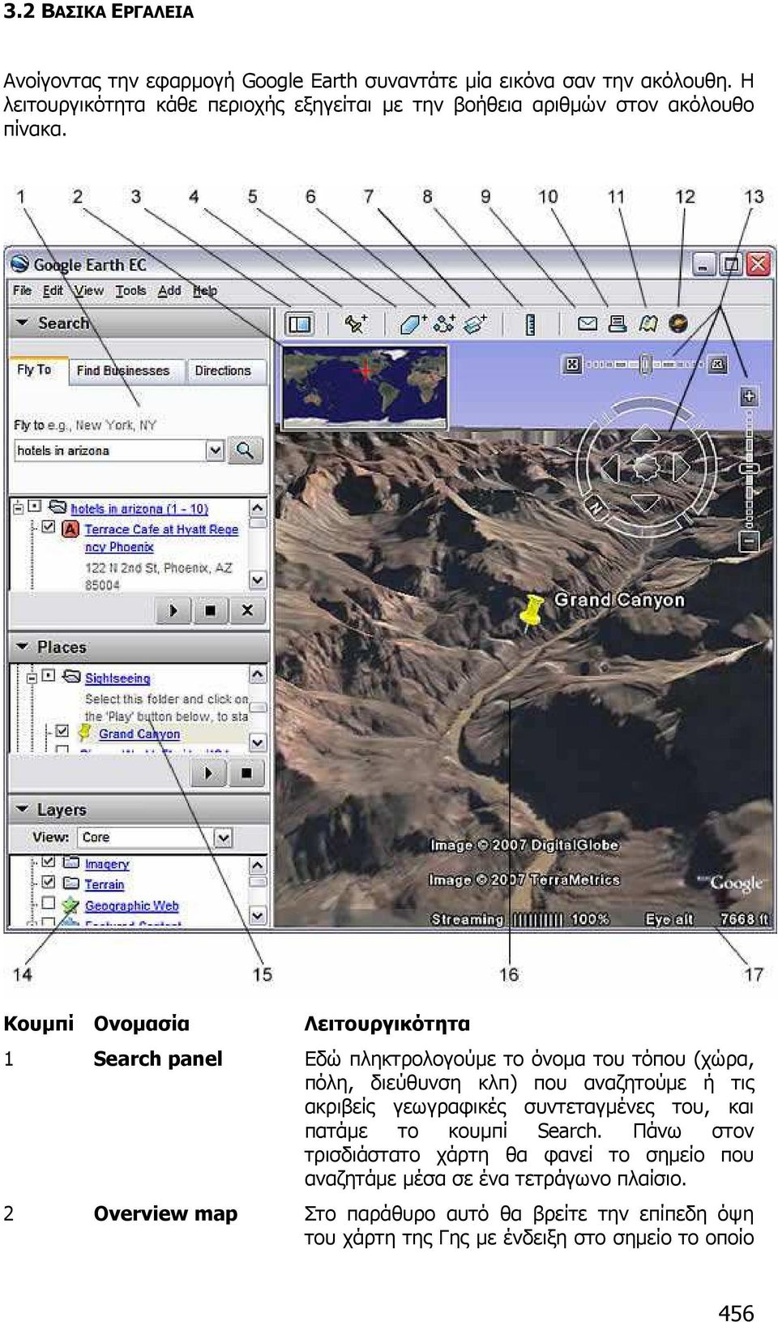Image resolution: width=778 pixels, height=1322 pixels.
Task: Click the navigation compass left arrow
Action: (x=610, y=468)
